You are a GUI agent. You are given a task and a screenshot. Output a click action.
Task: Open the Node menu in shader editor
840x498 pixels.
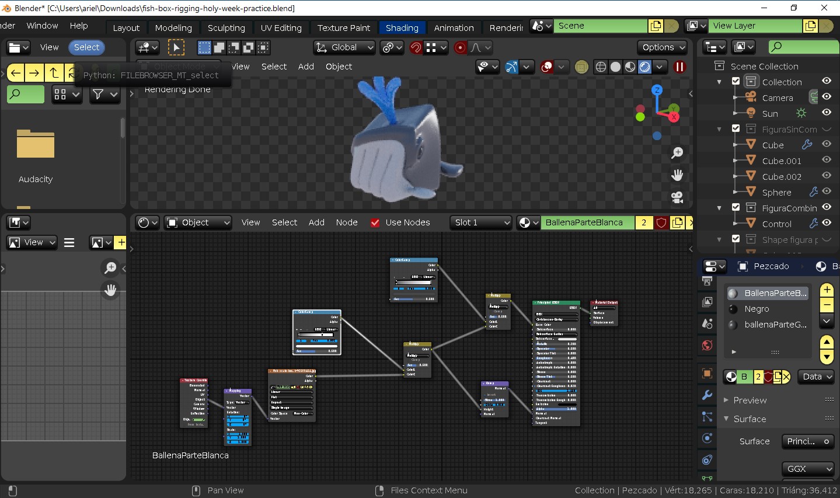[x=347, y=222]
